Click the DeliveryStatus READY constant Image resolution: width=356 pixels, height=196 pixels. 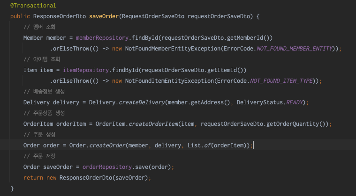coord(294,102)
